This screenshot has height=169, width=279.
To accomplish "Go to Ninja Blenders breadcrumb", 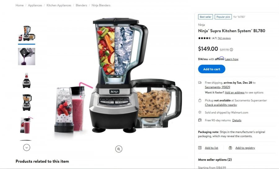I will (x=101, y=5).
